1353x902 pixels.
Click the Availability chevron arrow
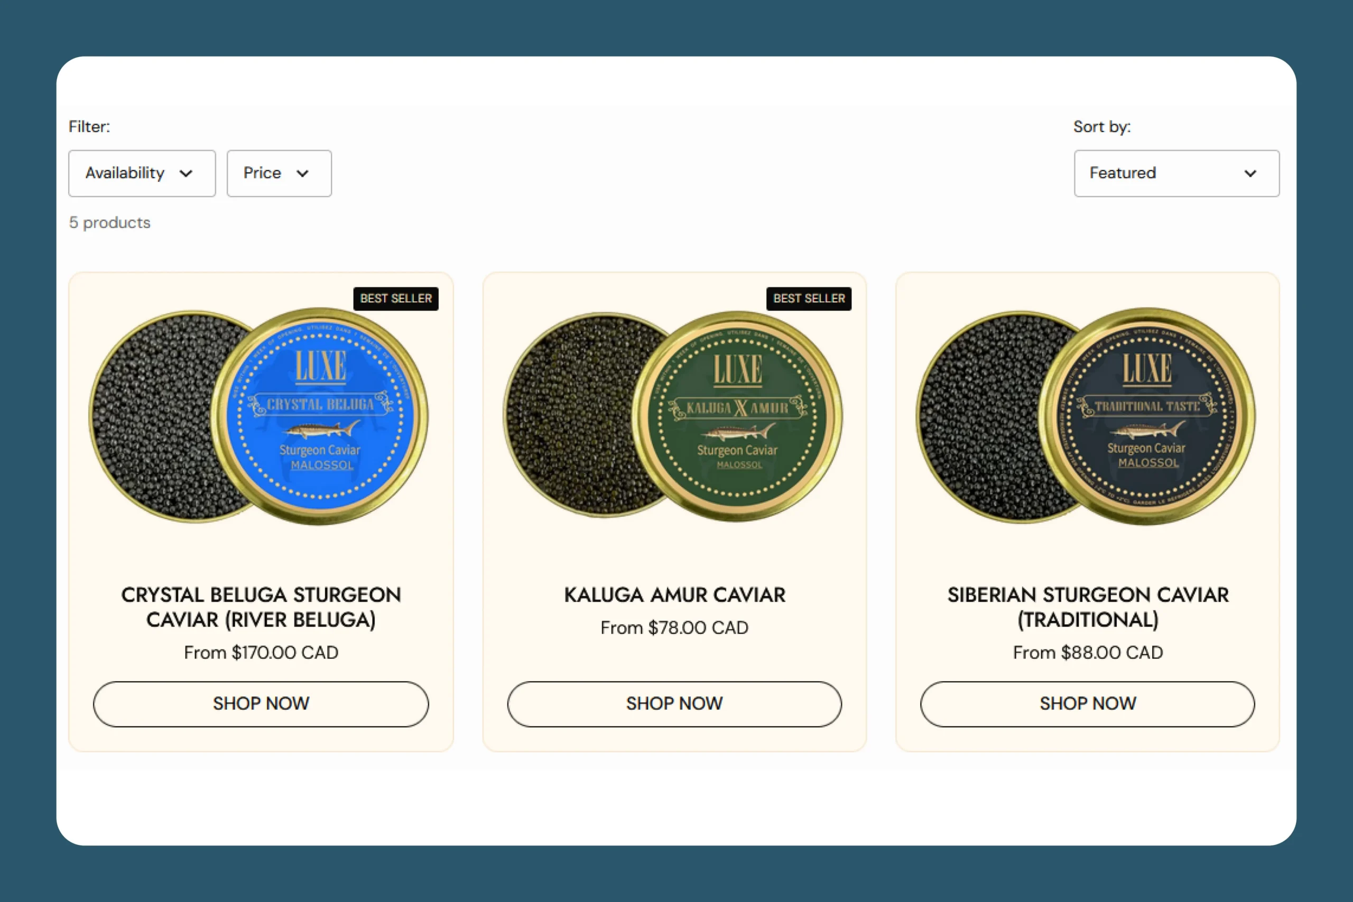[x=186, y=173]
